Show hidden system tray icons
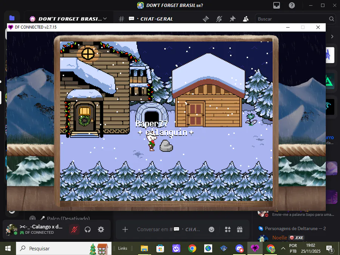 tap(283, 248)
